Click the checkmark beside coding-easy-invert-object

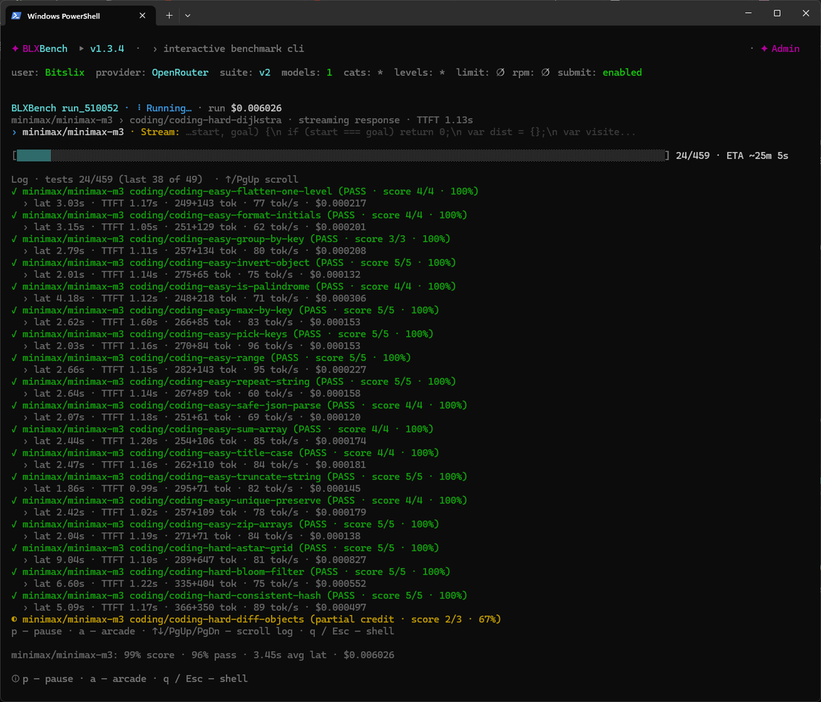14,263
